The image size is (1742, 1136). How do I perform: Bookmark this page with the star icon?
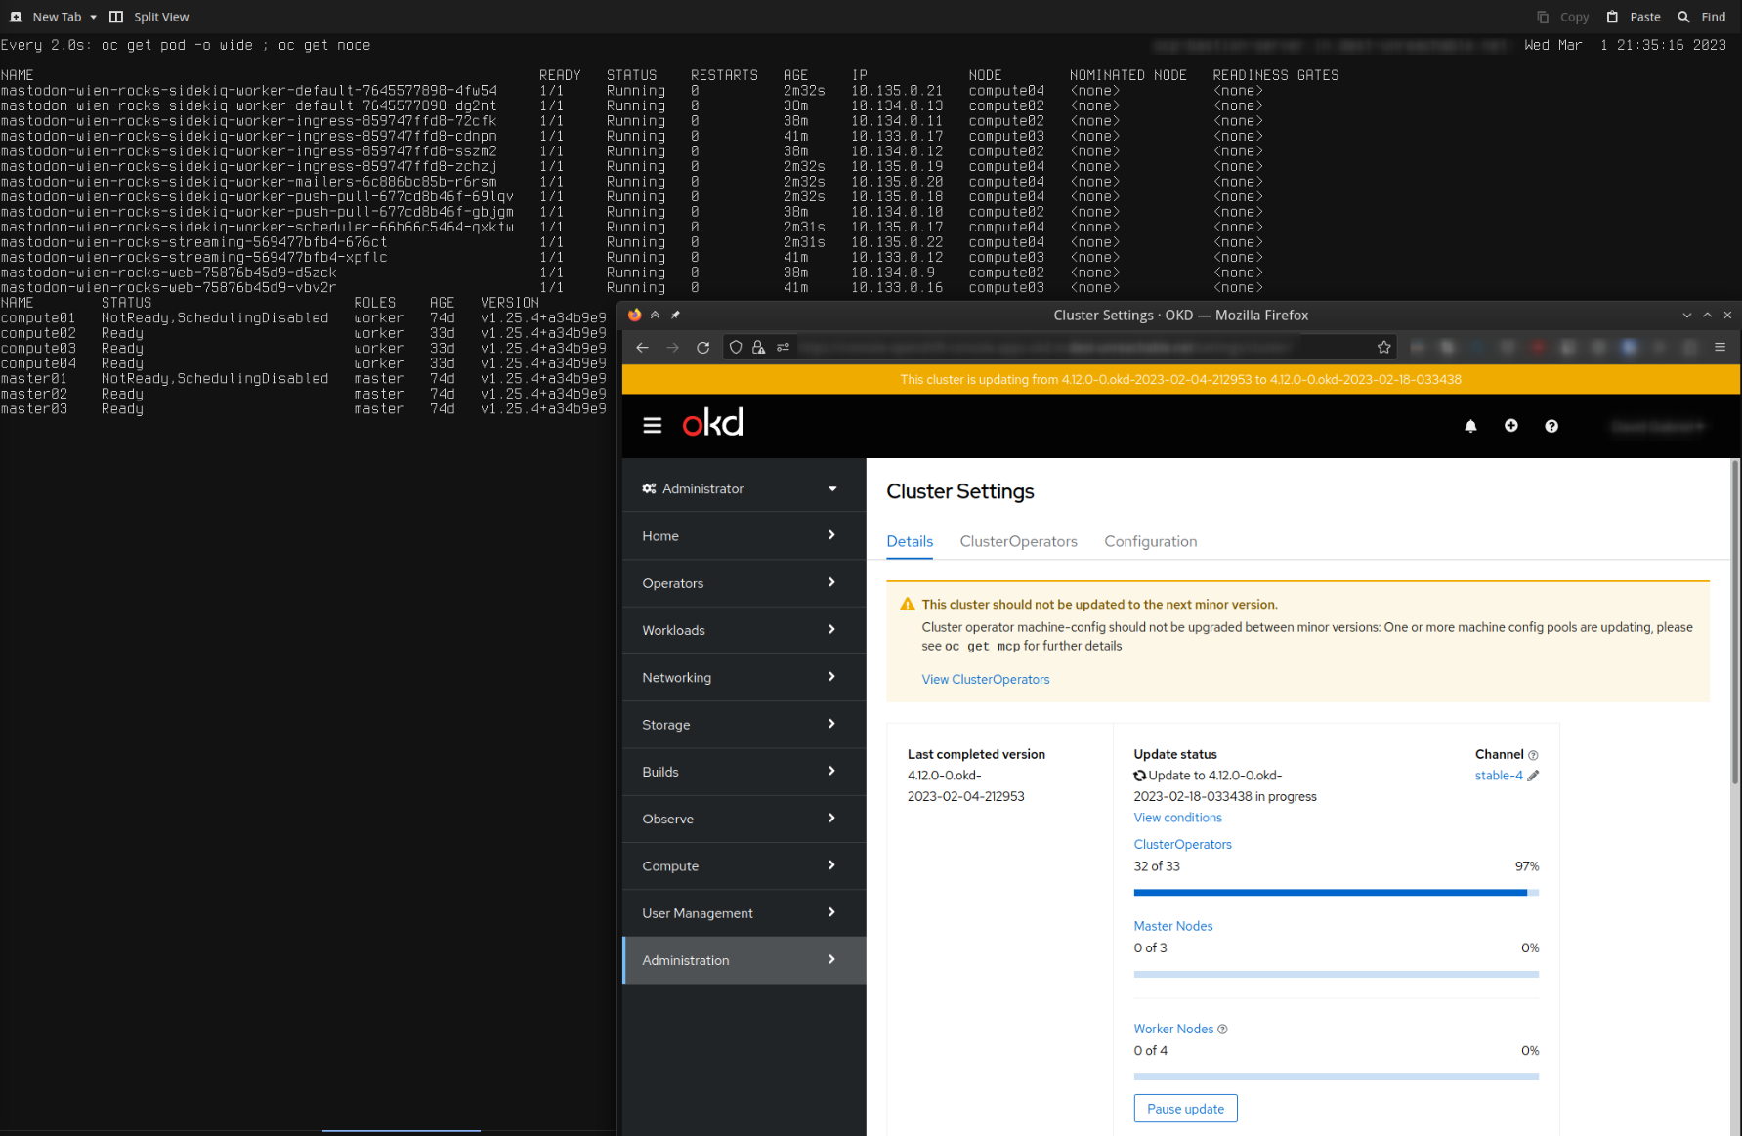[1383, 347]
